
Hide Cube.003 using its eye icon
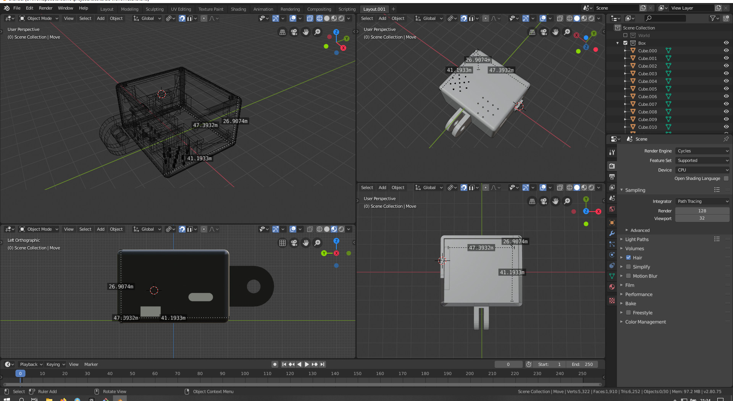tap(726, 74)
